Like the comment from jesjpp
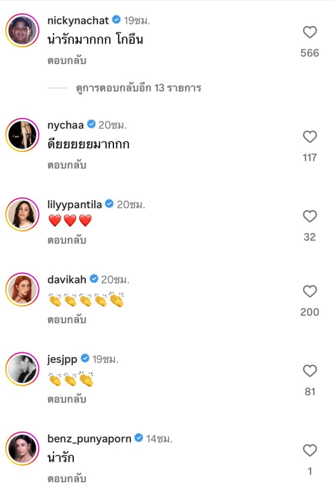335x504 pixels. (x=309, y=371)
